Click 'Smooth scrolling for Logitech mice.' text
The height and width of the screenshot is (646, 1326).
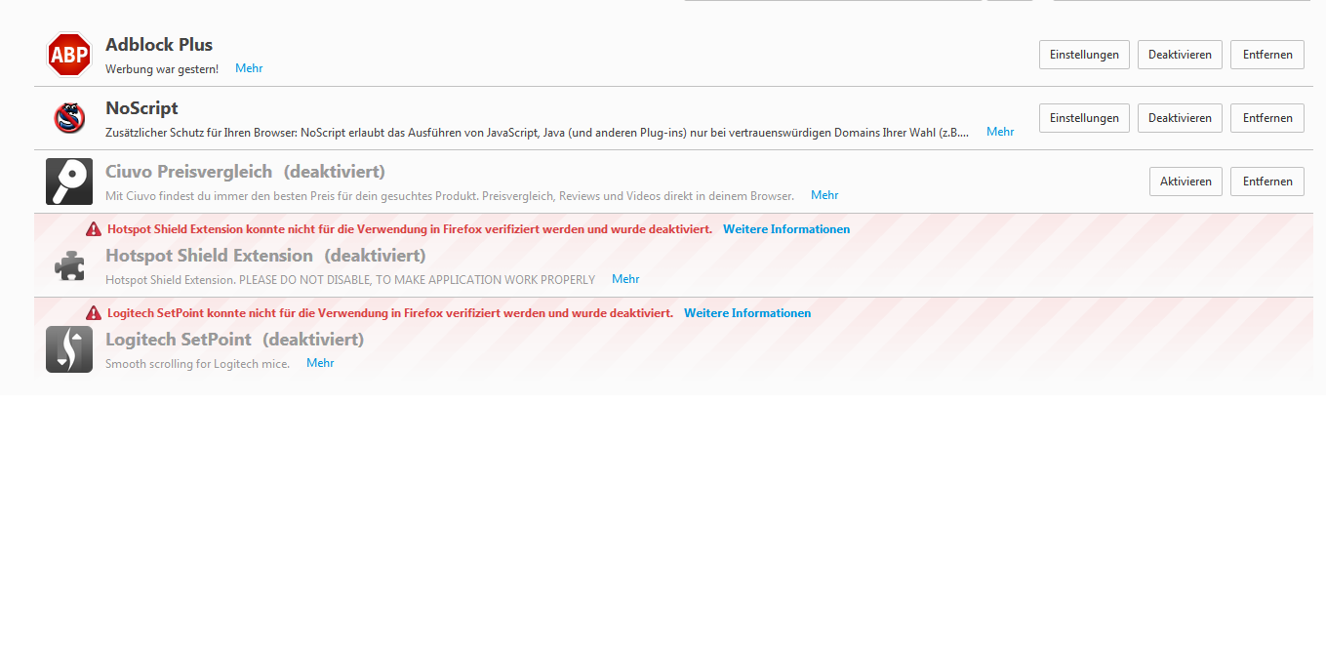tap(198, 364)
